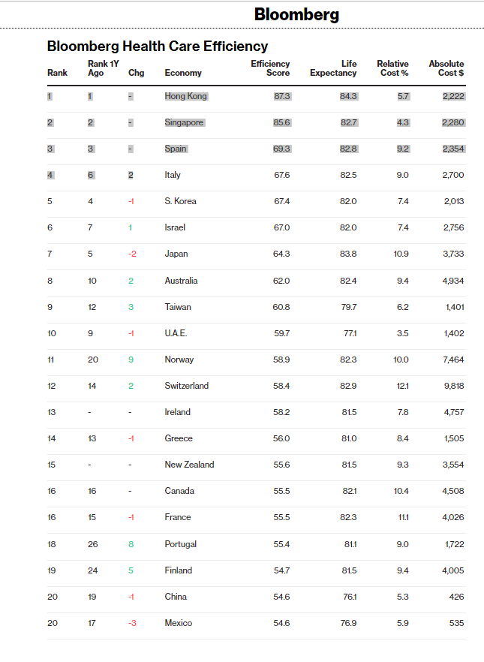
Task: Select the Singapore row name
Action: point(184,122)
